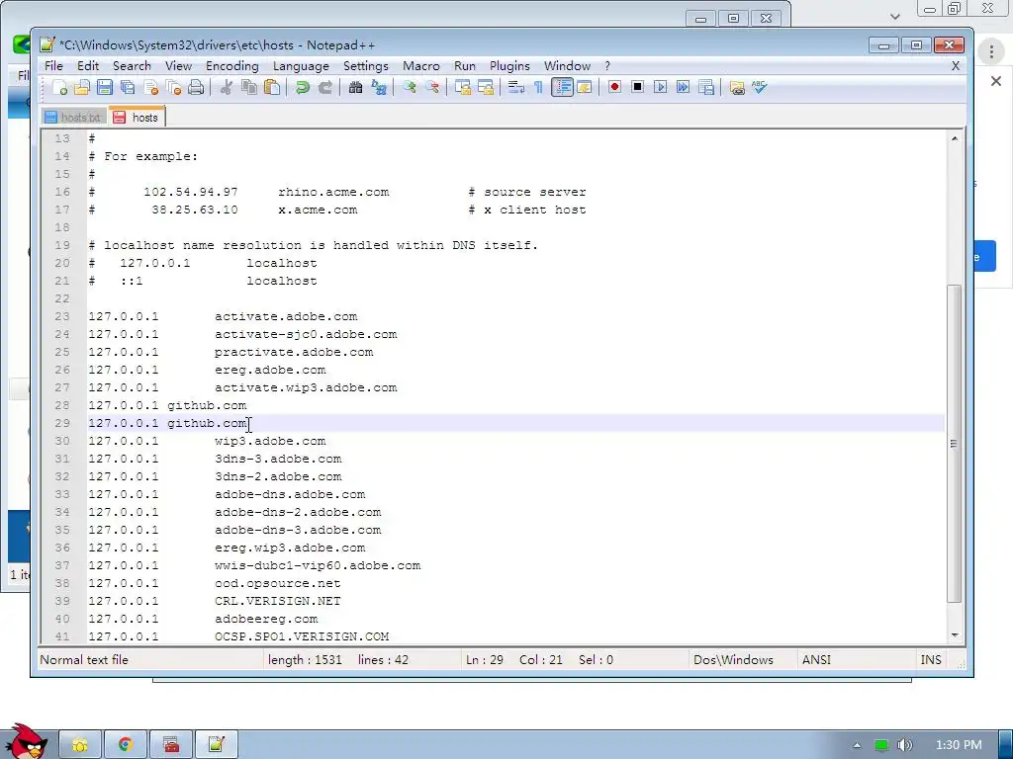Click the vertical scrollbar thumb
The height and width of the screenshot is (759, 1013).
[955, 444]
